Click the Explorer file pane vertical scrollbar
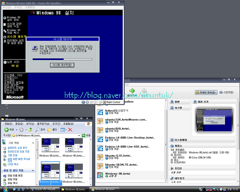Screen dimensions: 240x192 [90, 162]
